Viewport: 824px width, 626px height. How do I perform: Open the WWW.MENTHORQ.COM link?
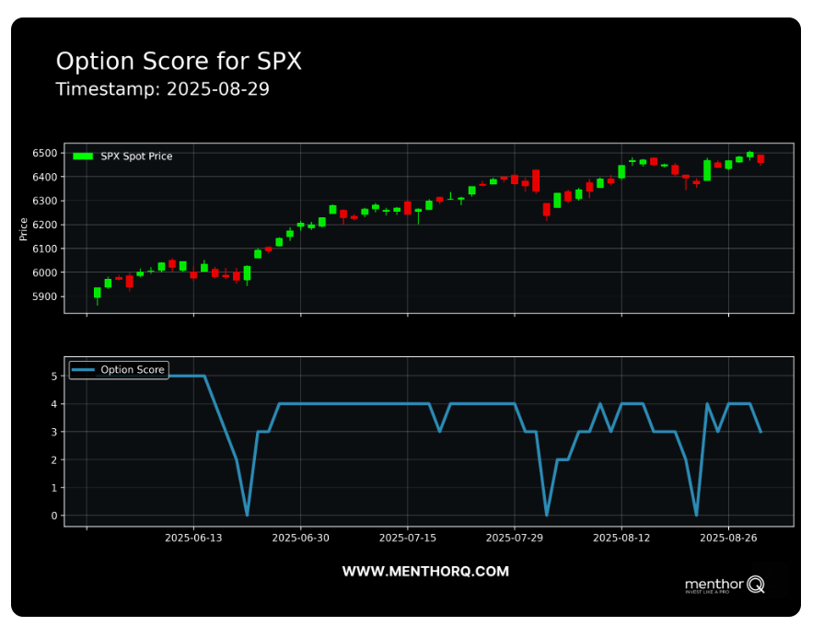(x=425, y=572)
